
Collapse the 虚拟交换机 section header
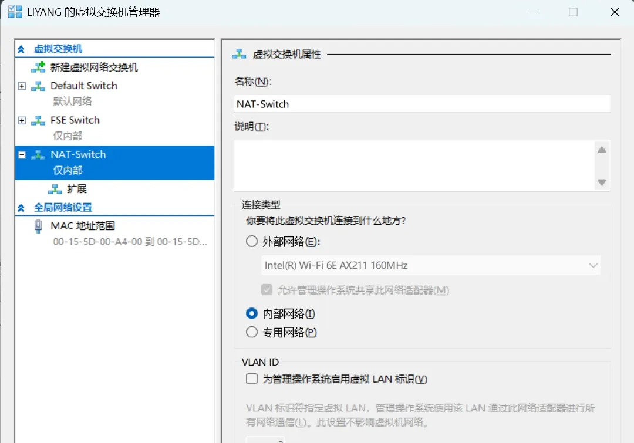pyautogui.click(x=21, y=49)
